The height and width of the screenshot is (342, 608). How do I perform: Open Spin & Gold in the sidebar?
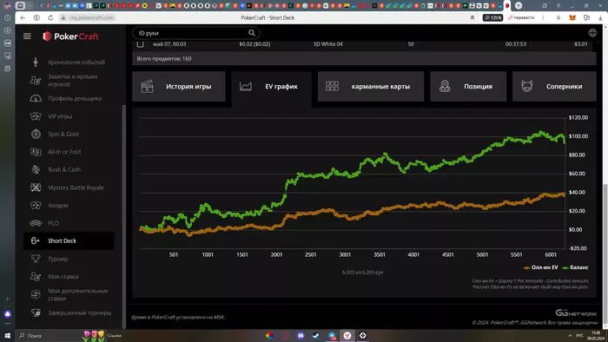63,134
